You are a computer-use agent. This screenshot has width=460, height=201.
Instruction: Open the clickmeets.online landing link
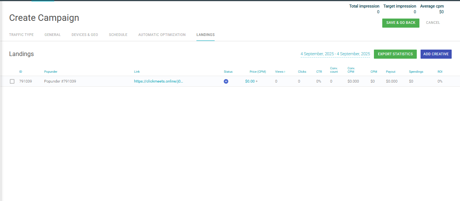click(158, 81)
